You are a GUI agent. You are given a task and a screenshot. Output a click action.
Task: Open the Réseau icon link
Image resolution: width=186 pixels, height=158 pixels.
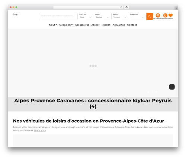tap(165, 16)
